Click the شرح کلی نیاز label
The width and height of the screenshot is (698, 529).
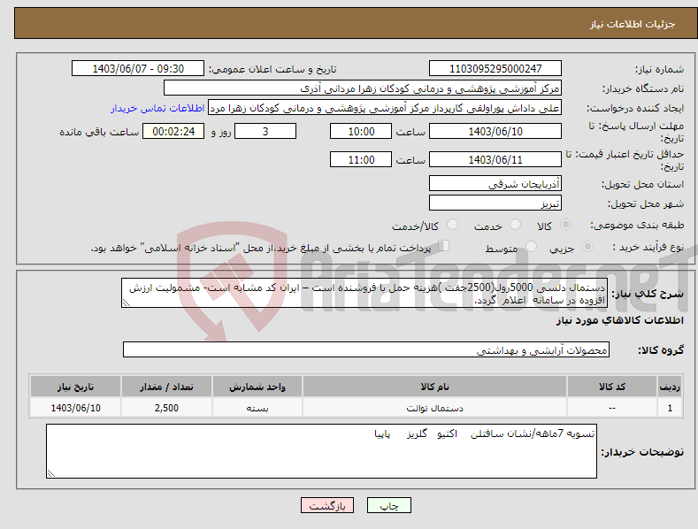click(648, 294)
